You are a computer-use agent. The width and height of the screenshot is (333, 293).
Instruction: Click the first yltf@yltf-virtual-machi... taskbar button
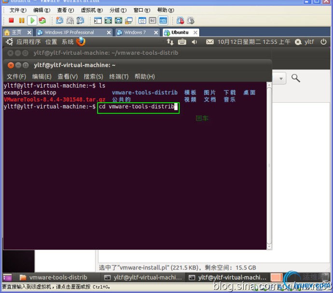pyautogui.click(x=143, y=277)
